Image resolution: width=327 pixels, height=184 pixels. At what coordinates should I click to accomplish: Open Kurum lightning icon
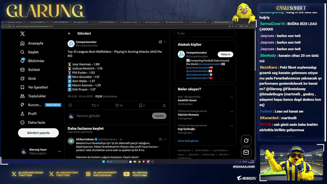point(22,105)
